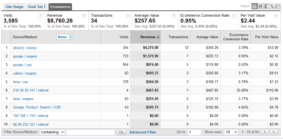Click the help icon next to Visits
Viewport: 283px width, 139px height.
coord(41,16)
